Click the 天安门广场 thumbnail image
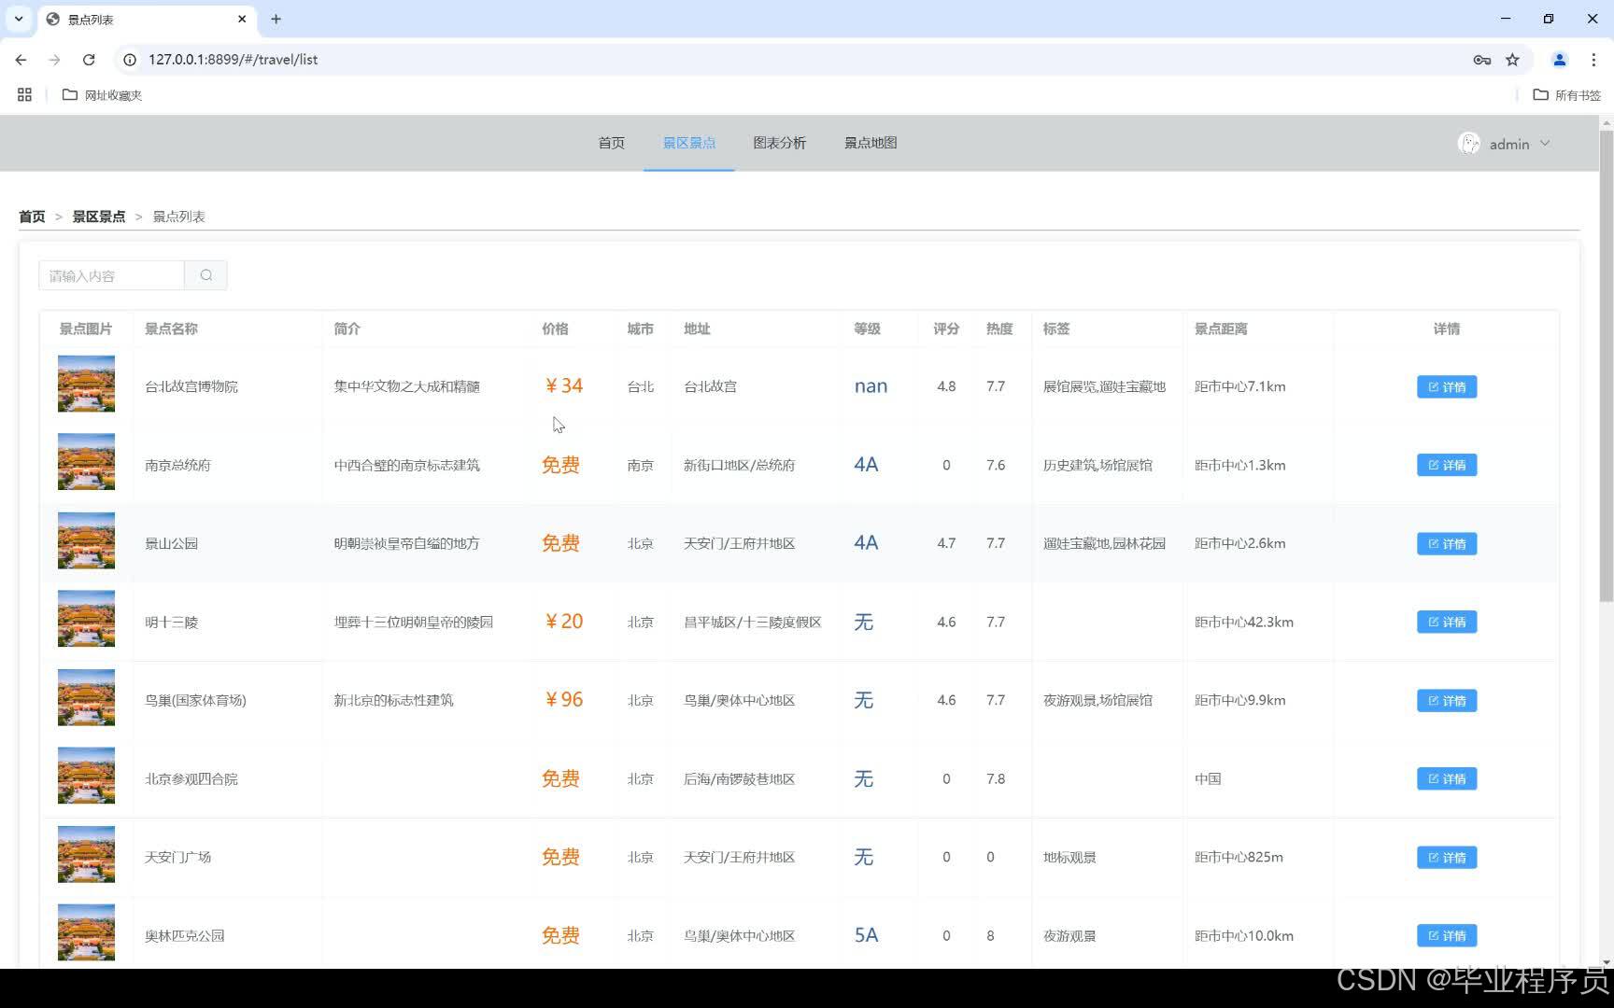Viewport: 1614px width, 1008px height. 86,854
